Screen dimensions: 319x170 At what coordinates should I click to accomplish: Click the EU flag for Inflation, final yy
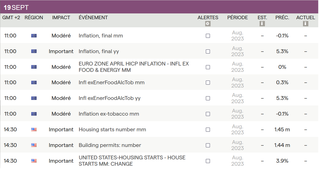34,51
